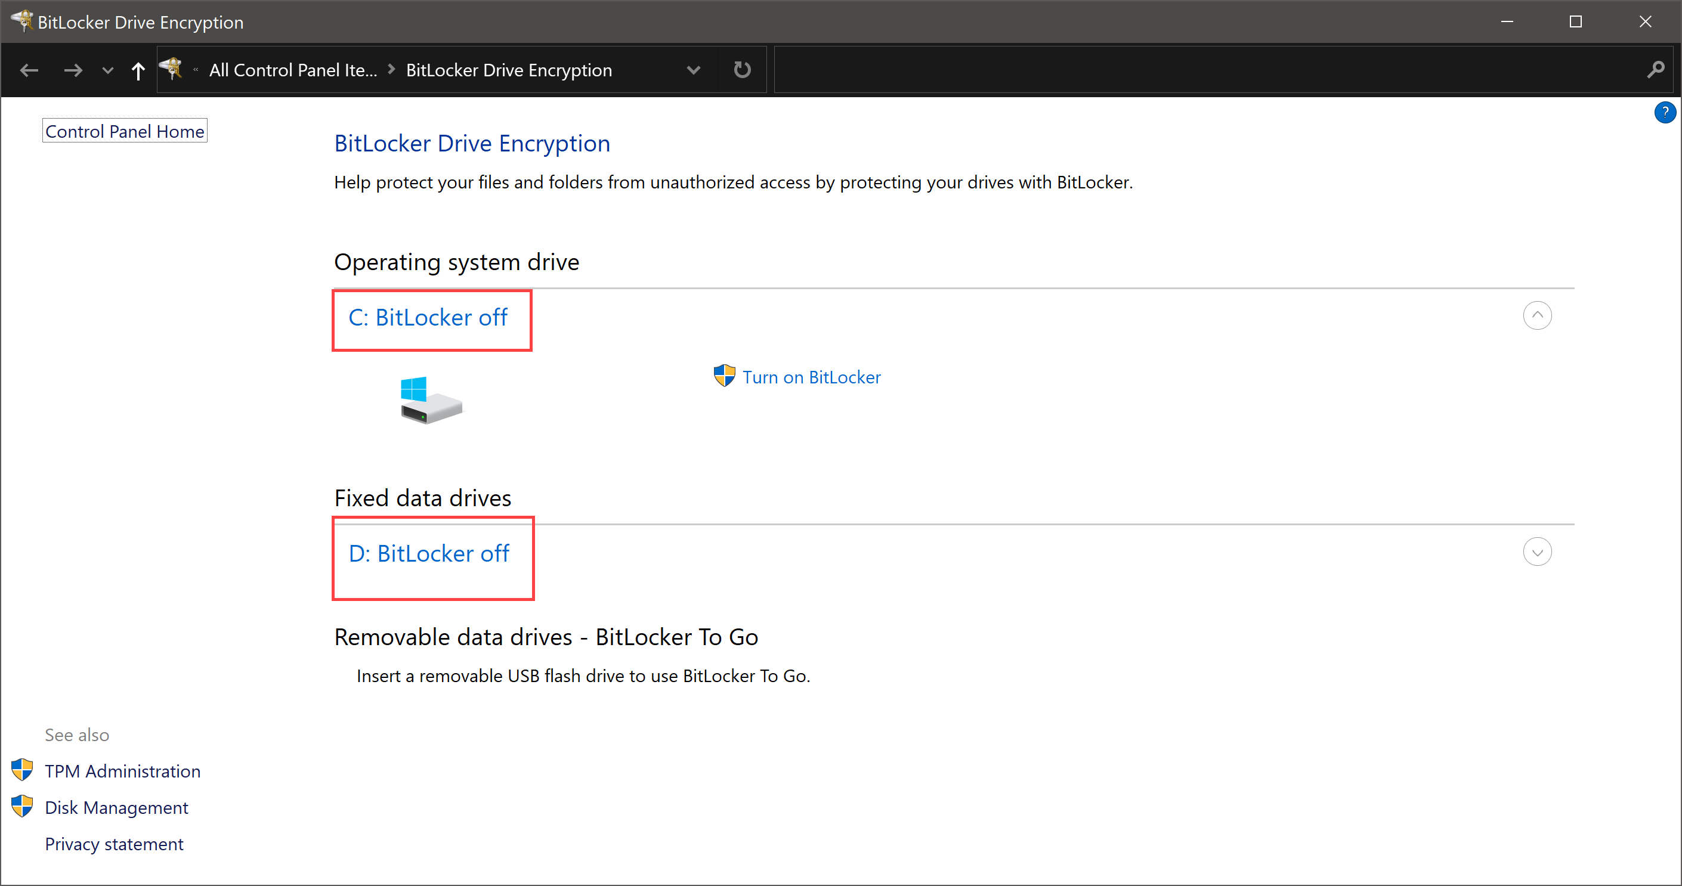This screenshot has height=886, width=1682.
Task: Collapse the C: drive section chevron
Action: click(x=1537, y=315)
